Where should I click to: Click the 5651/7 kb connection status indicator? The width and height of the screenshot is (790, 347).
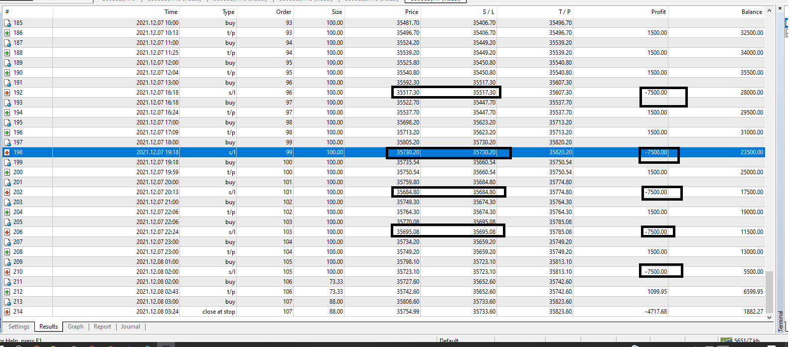pos(740,341)
